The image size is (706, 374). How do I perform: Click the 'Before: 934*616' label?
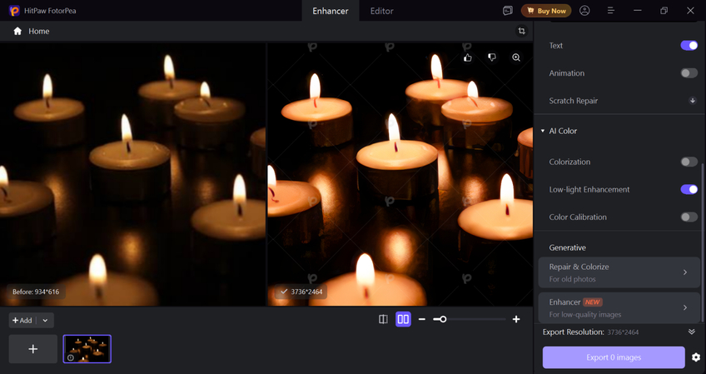click(x=36, y=292)
